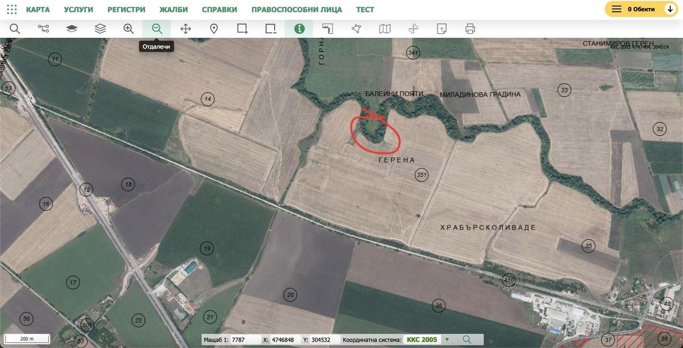Click the X coordinate input field
This screenshot has width=683, height=348.
[285, 339]
